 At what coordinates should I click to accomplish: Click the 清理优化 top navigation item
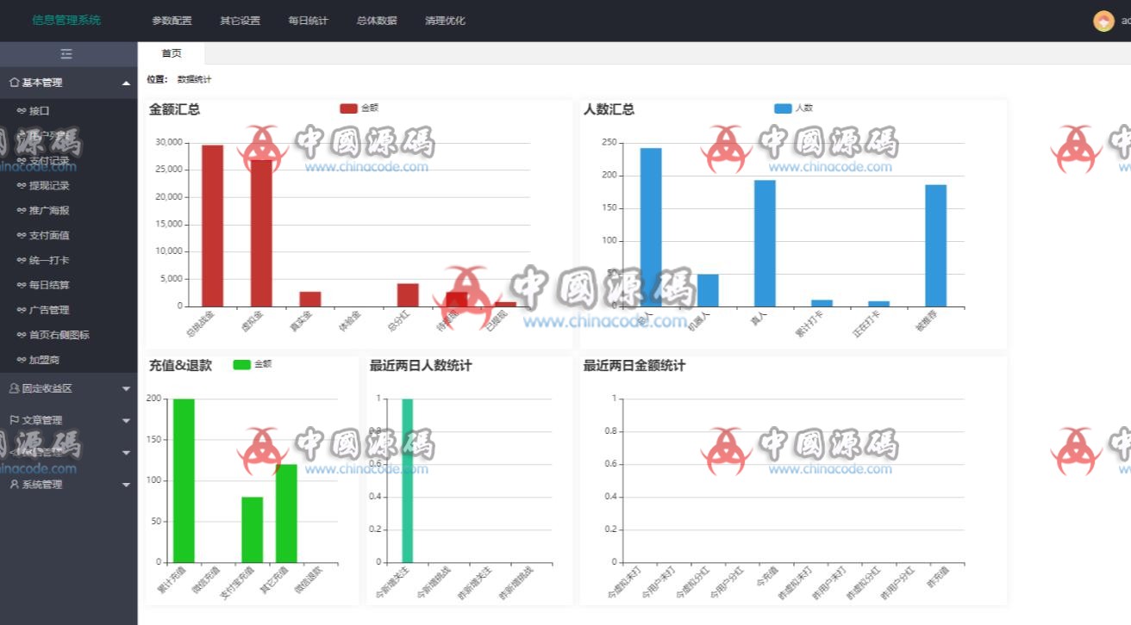[x=445, y=21]
